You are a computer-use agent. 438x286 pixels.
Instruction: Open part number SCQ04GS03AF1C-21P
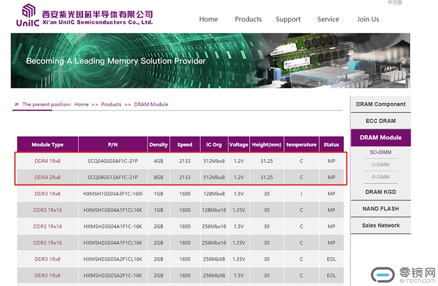(x=113, y=161)
